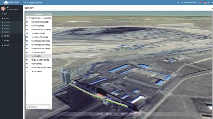Close the model structure tree panel

pyautogui.click(x=50, y=14)
